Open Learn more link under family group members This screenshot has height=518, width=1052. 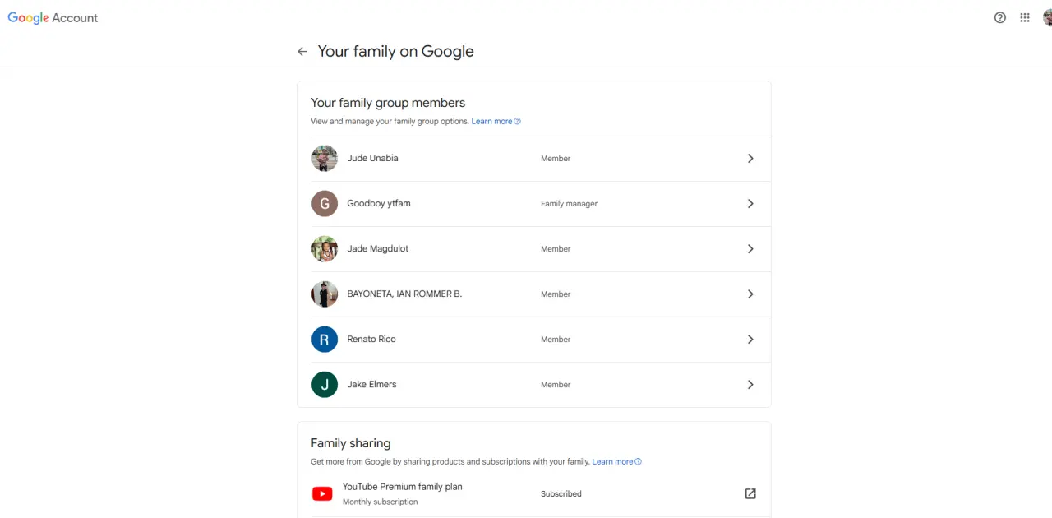pos(496,122)
